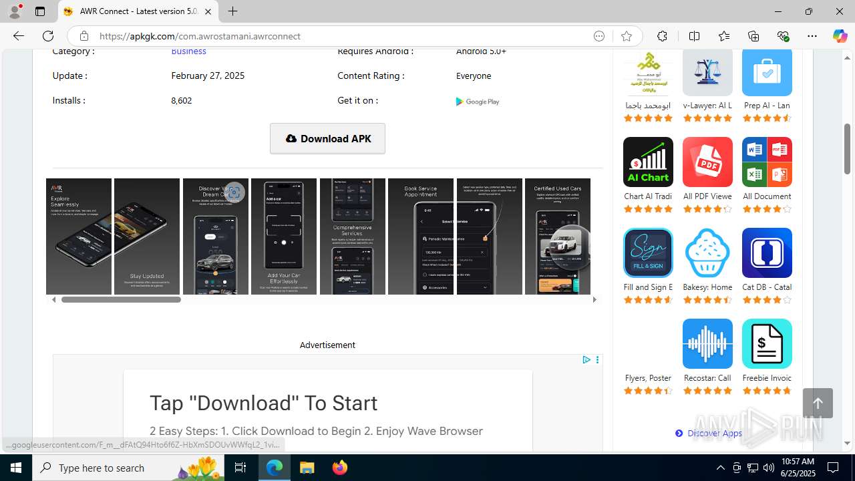Screen dimensions: 855x481
Task: Open a new browser tab
Action: click(x=232, y=11)
